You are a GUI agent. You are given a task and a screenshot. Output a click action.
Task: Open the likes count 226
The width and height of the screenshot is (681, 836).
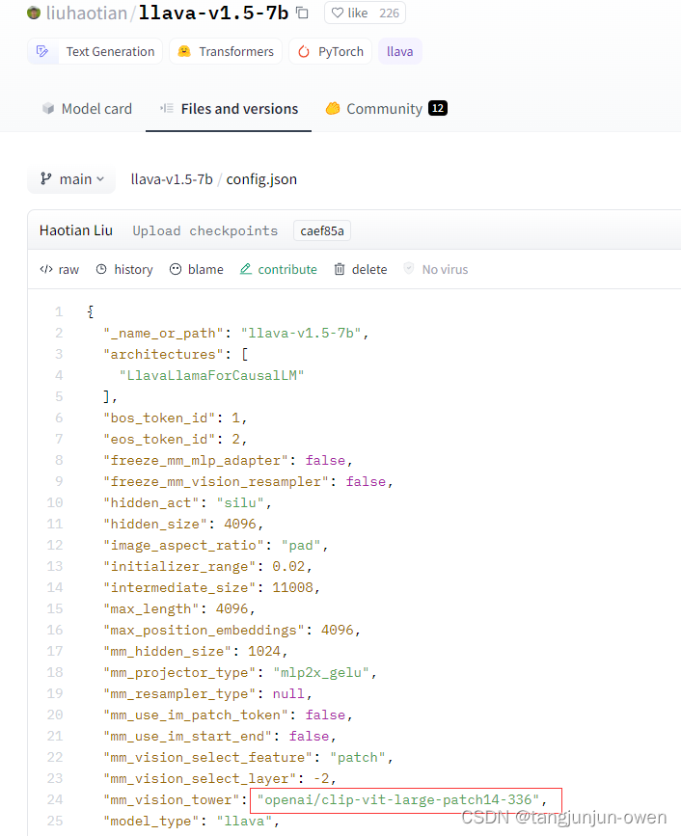tap(390, 13)
